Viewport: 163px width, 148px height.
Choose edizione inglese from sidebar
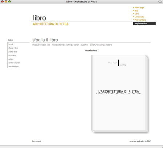(x=14, y=63)
